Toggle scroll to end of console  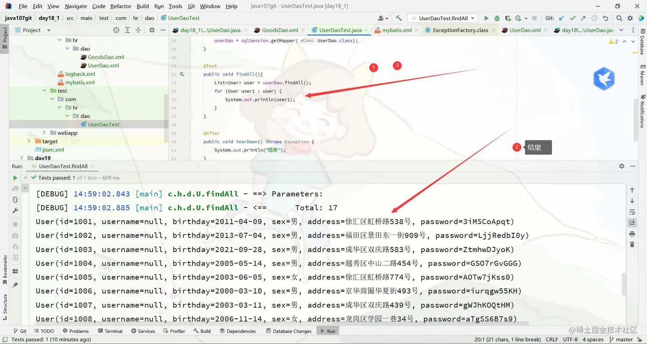point(632,222)
